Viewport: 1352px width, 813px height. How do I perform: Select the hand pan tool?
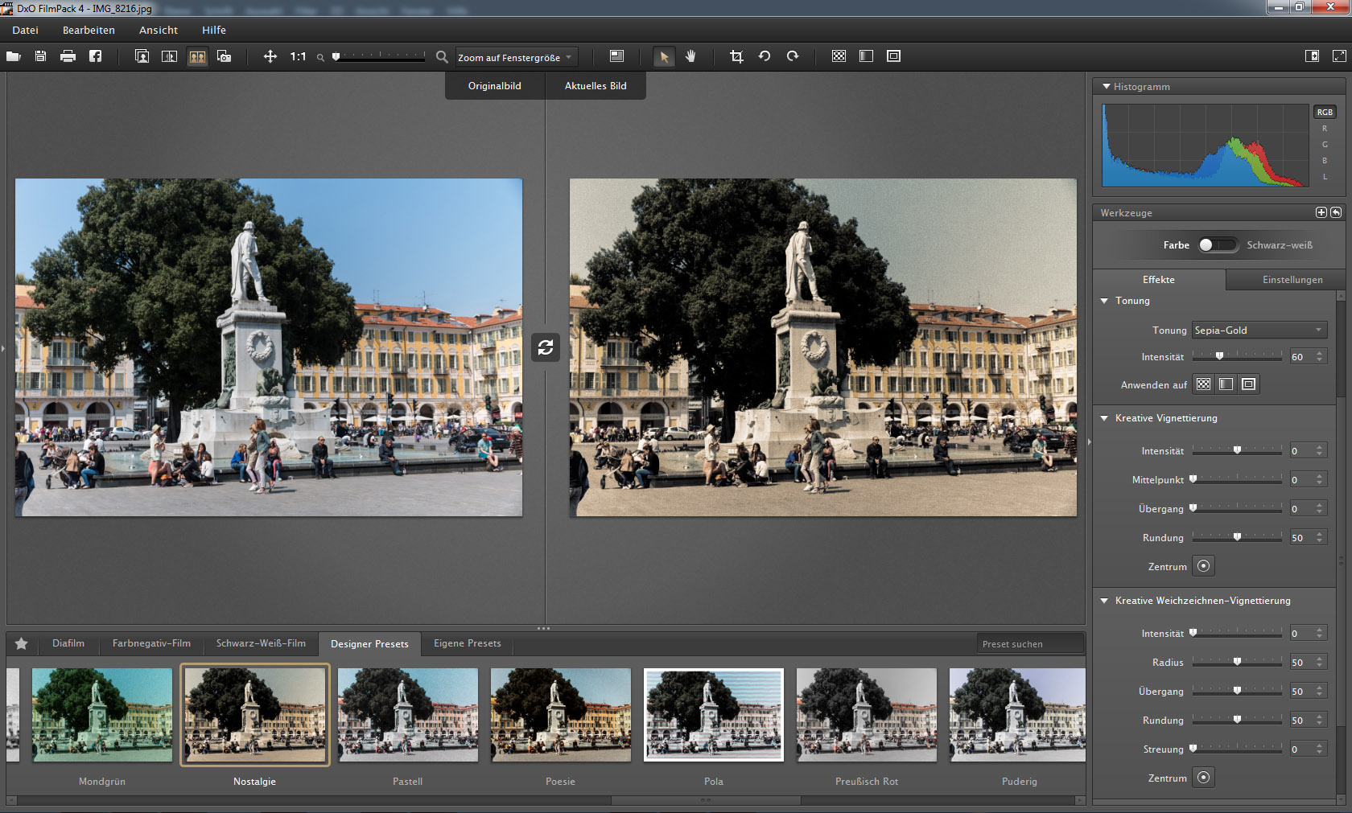point(690,56)
